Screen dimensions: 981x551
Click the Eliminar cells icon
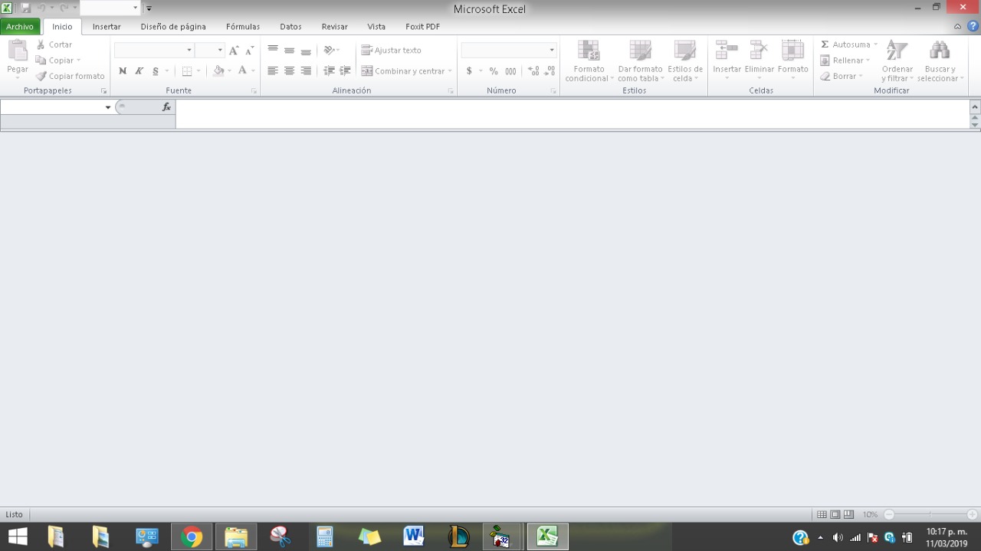click(760, 51)
